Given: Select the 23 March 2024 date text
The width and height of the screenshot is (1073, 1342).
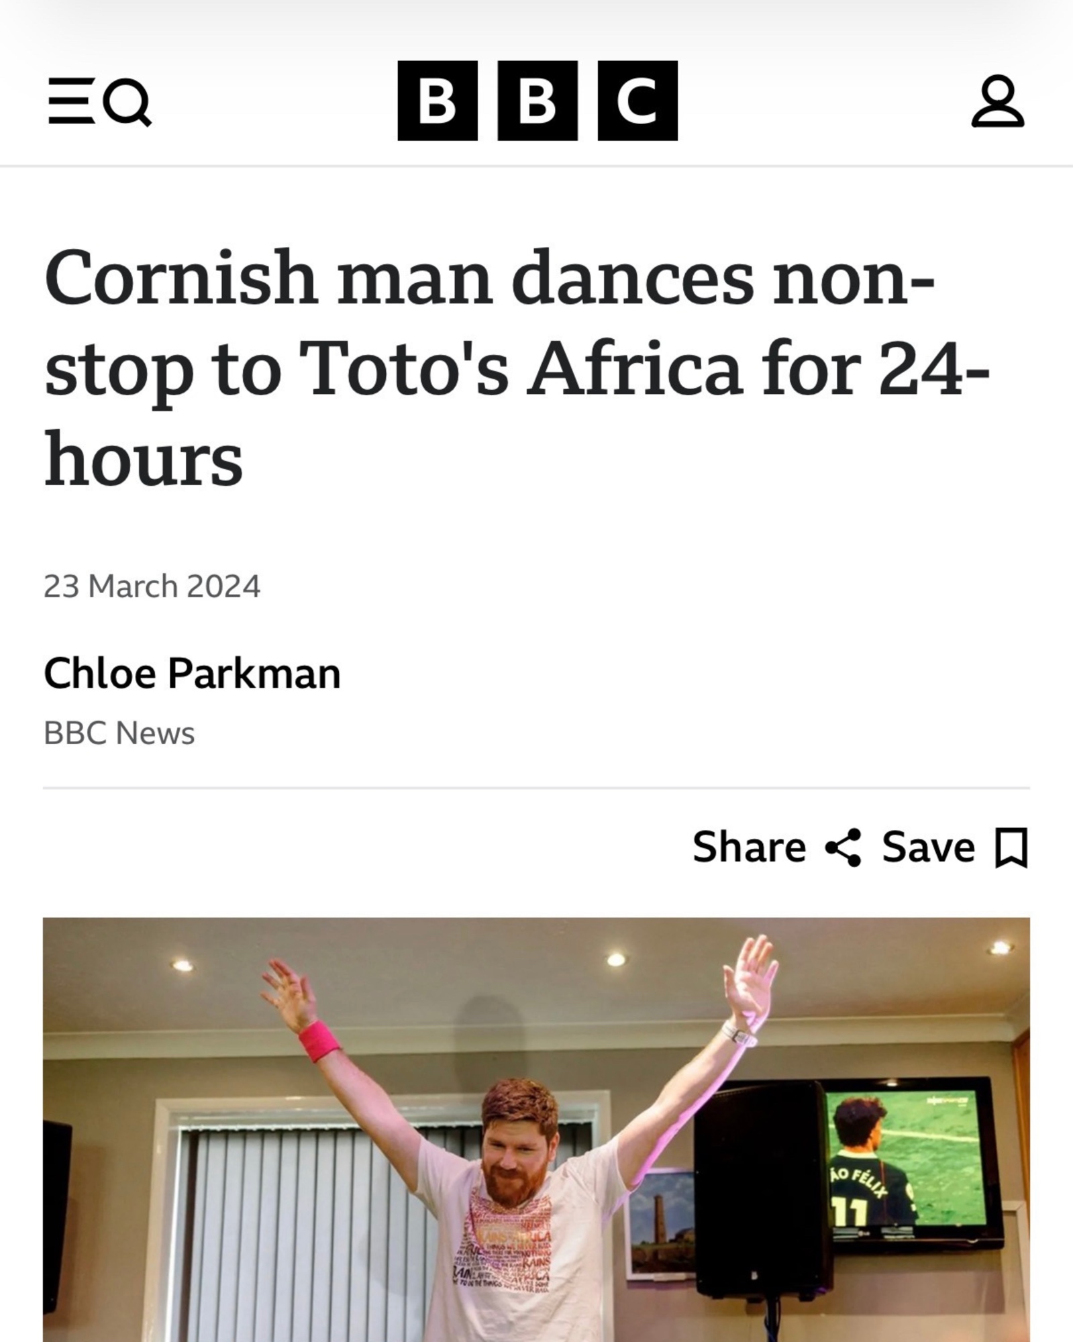Looking at the screenshot, I should pyautogui.click(x=152, y=586).
